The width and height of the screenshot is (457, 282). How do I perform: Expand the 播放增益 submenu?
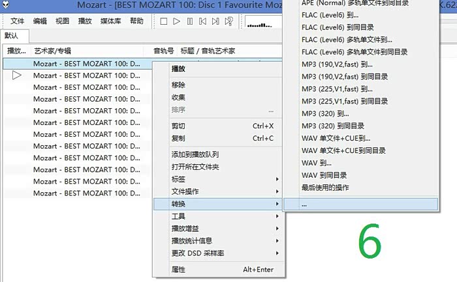coord(218,229)
